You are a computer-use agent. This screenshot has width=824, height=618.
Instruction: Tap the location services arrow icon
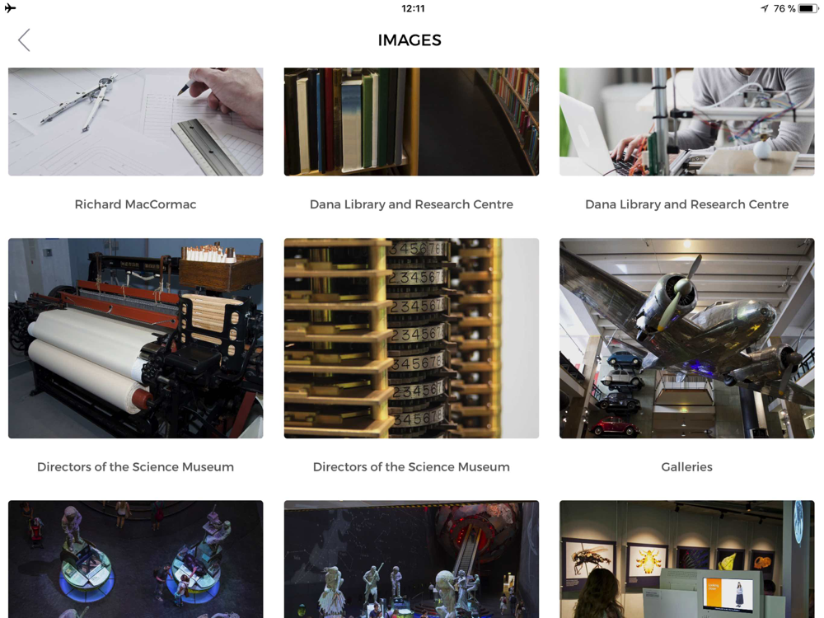pyautogui.click(x=765, y=8)
